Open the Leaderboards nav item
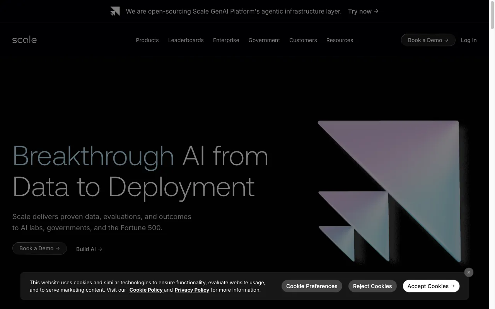Viewport: 495px width, 309px height. coord(186,40)
